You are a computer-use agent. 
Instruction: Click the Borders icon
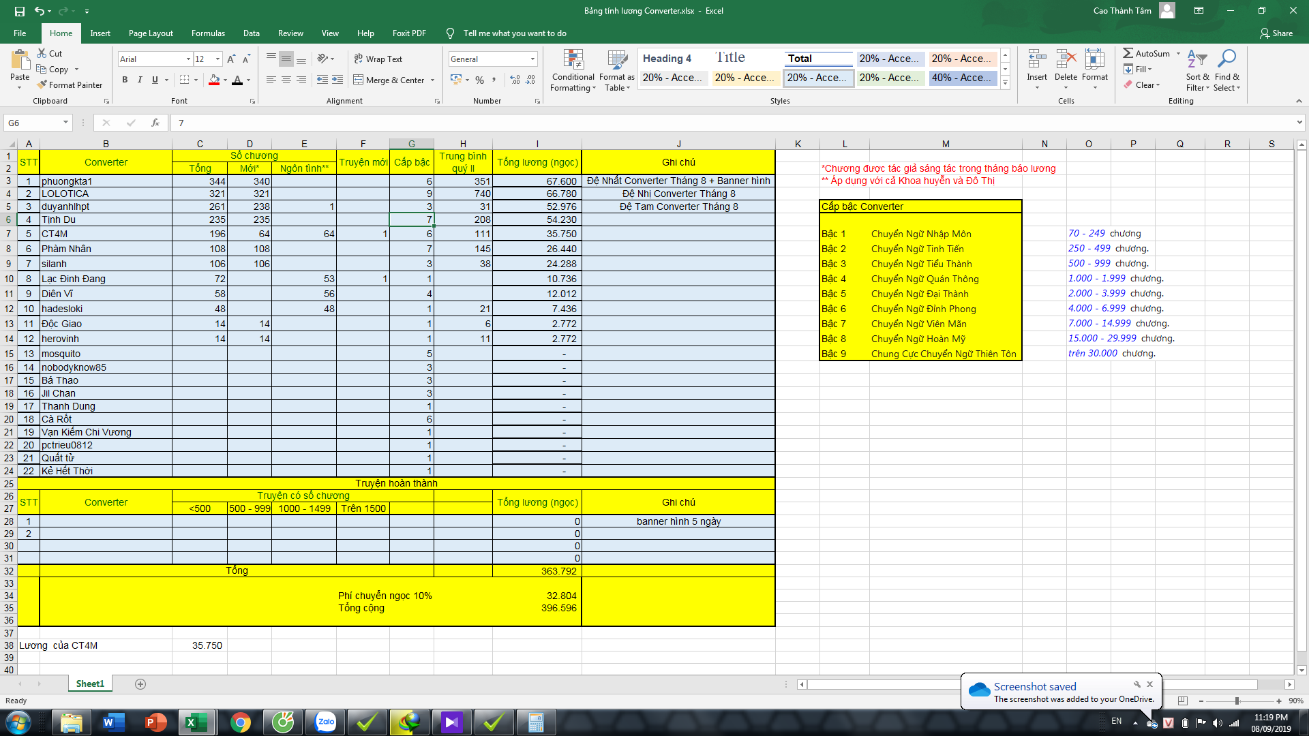(184, 80)
